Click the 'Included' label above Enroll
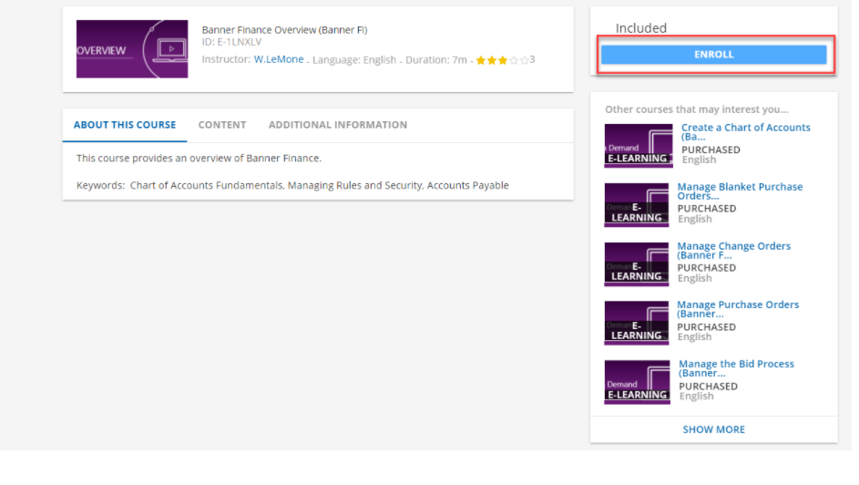Viewport: 859px width, 485px height. (641, 28)
